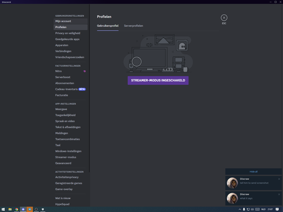Click Hide all notifications link
Viewport: 283px width, 212px height.
pyautogui.click(x=254, y=172)
